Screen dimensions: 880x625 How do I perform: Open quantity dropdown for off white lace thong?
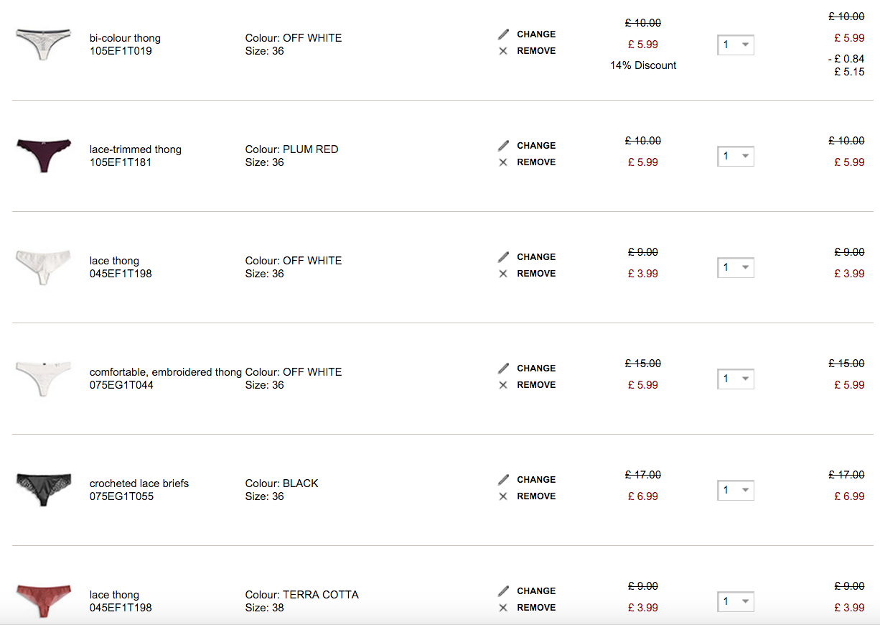coord(736,267)
